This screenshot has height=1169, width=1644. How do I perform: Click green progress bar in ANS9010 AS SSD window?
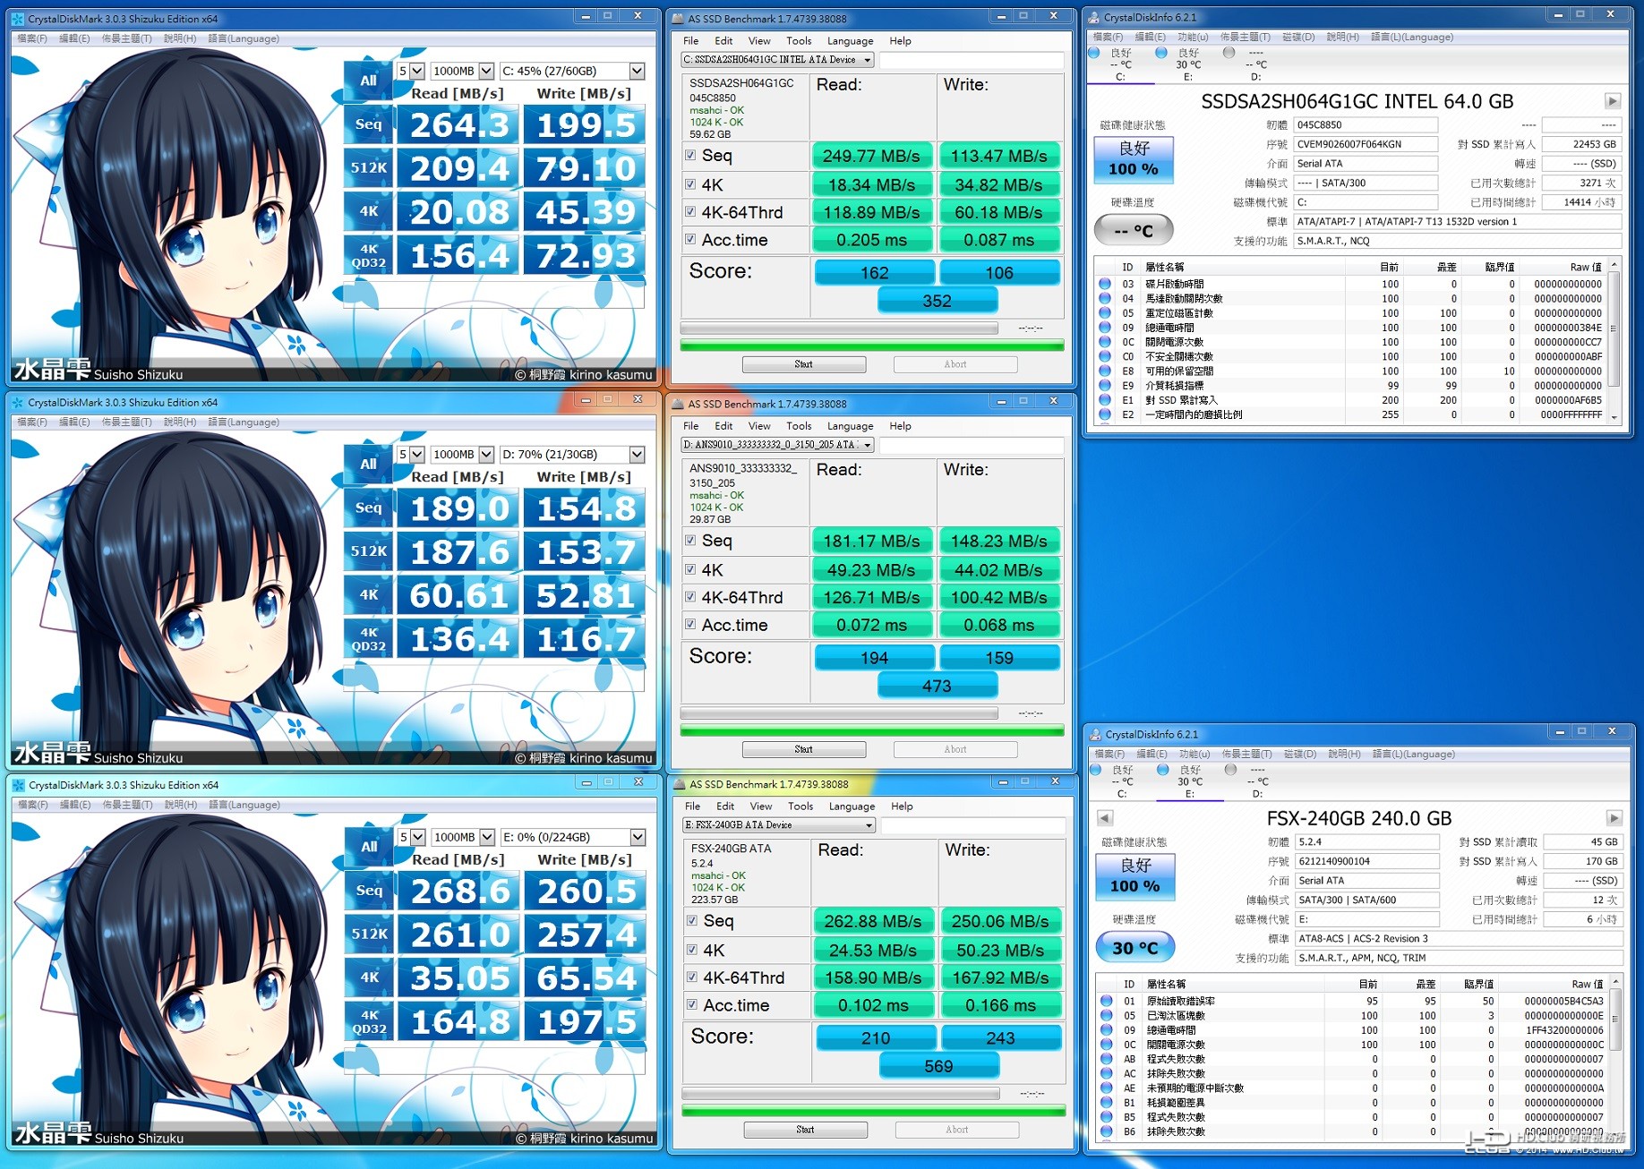point(872,730)
